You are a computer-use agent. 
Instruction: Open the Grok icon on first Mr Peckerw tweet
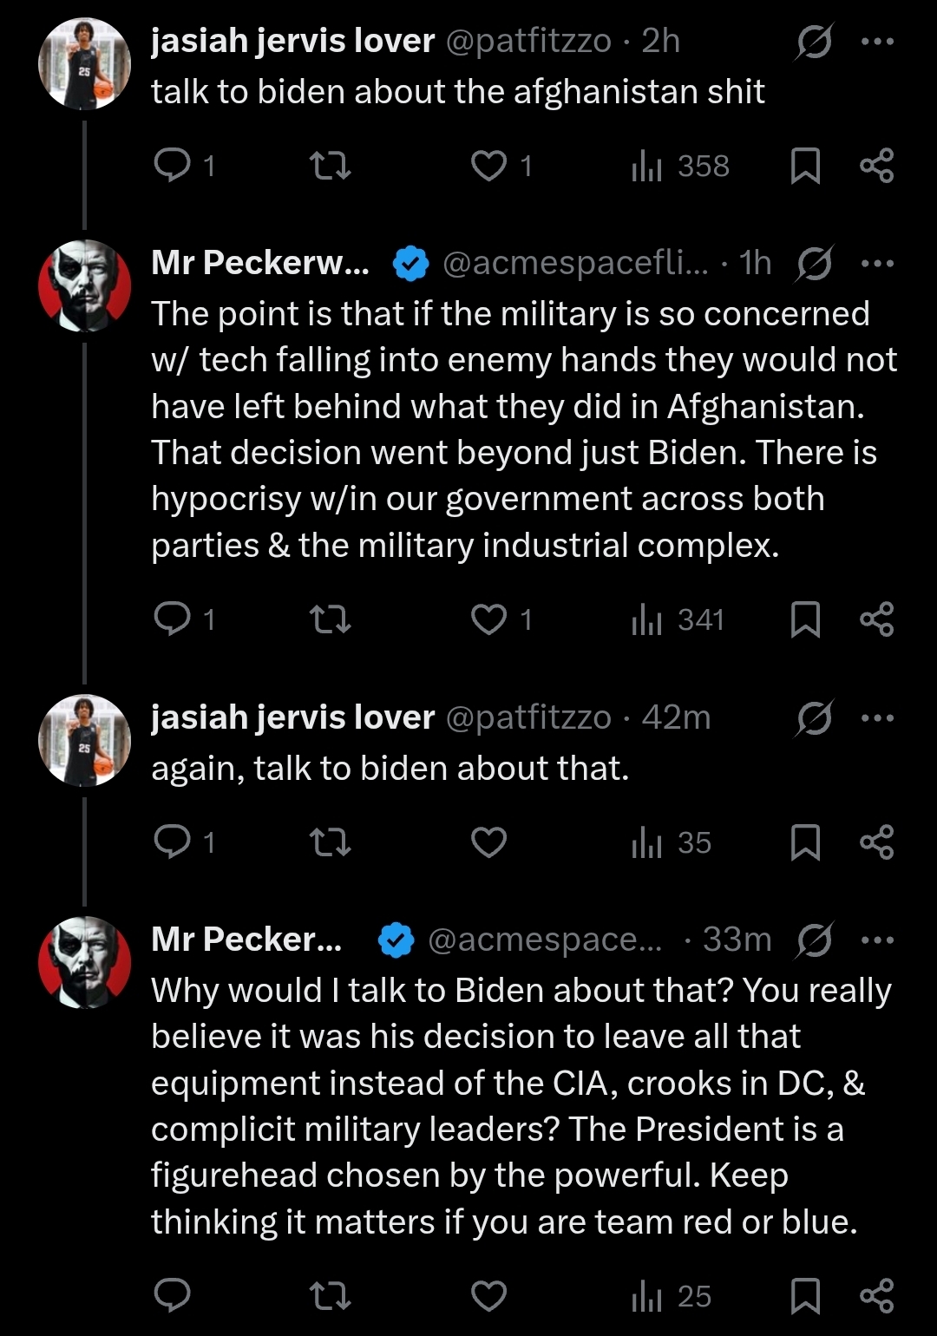(814, 264)
